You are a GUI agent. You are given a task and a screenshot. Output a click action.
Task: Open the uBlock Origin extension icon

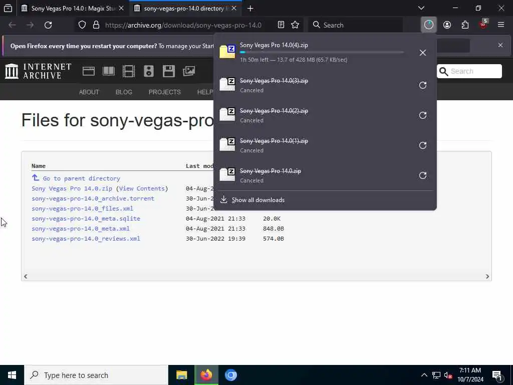click(483, 24)
